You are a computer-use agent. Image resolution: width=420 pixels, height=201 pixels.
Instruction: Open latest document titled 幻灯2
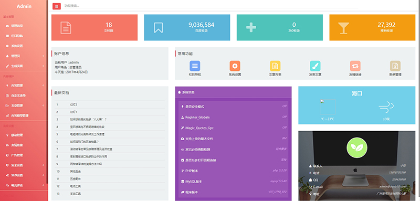coord(73,104)
